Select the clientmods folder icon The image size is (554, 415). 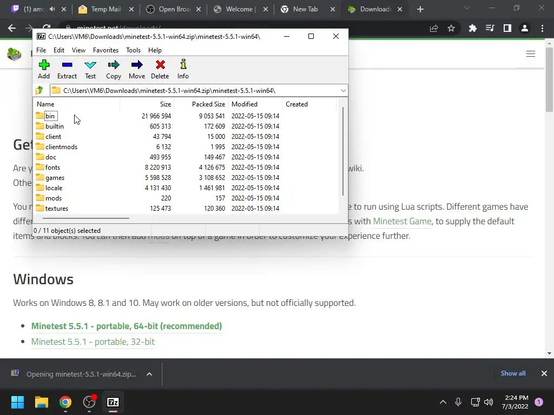40,146
